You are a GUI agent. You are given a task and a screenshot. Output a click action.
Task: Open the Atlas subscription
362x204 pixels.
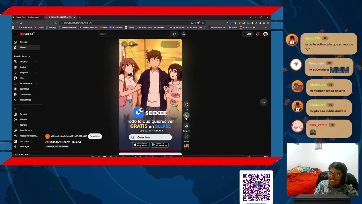pos(26,78)
